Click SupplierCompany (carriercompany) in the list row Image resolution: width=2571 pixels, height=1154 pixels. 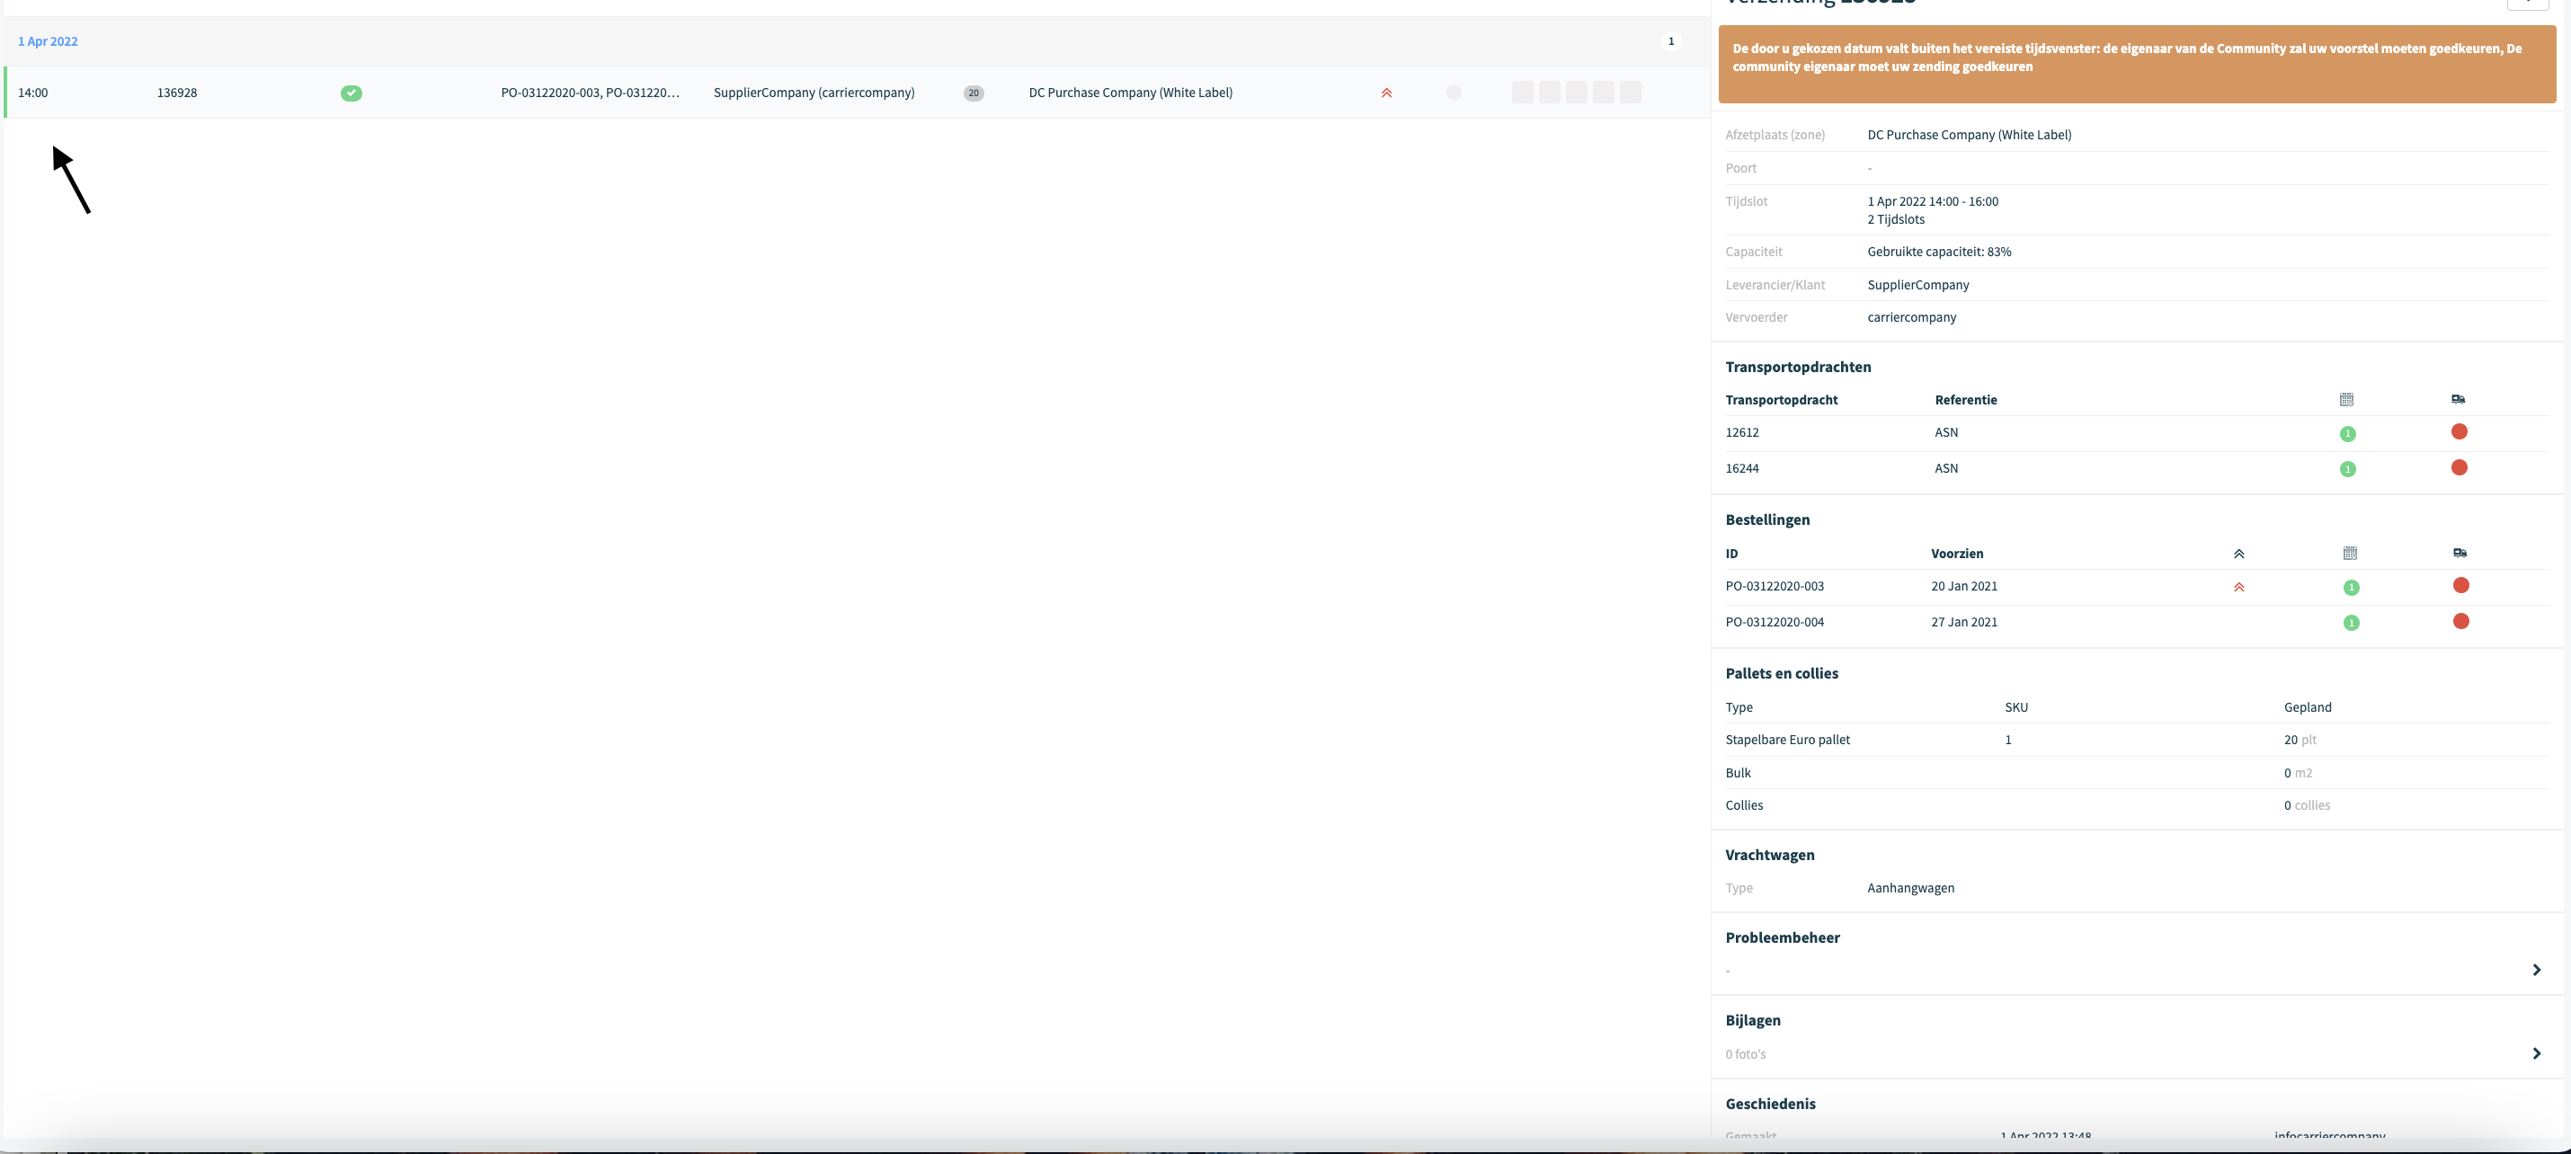(814, 93)
